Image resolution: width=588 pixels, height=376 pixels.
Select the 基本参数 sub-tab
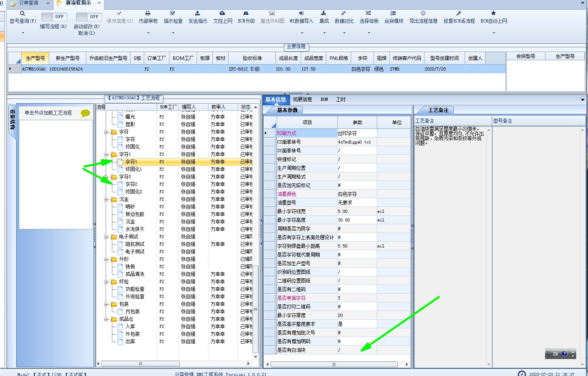(287, 110)
